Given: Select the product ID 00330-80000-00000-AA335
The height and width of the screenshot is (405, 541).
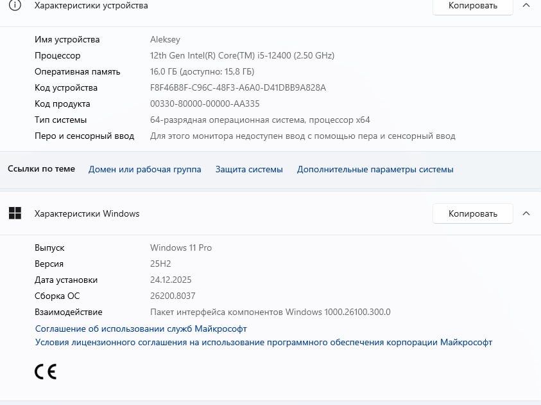Looking at the screenshot, I should point(205,104).
